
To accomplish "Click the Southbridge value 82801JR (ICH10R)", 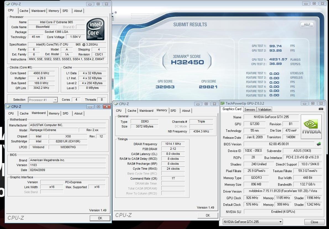I will [68, 141].
